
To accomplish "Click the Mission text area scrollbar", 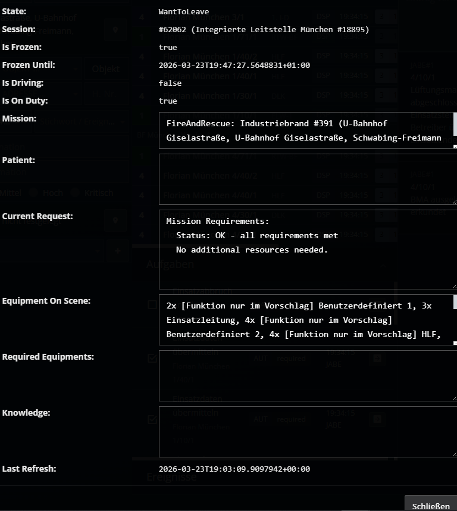I will tap(455, 125).
